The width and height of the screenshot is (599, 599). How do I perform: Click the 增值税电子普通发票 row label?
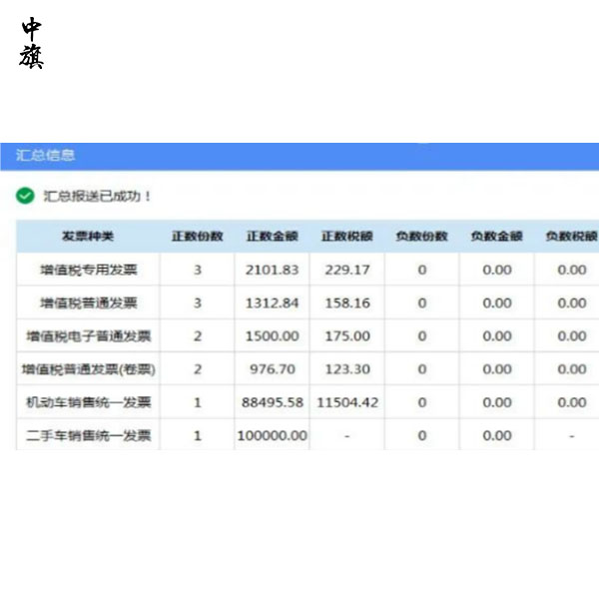(x=88, y=336)
